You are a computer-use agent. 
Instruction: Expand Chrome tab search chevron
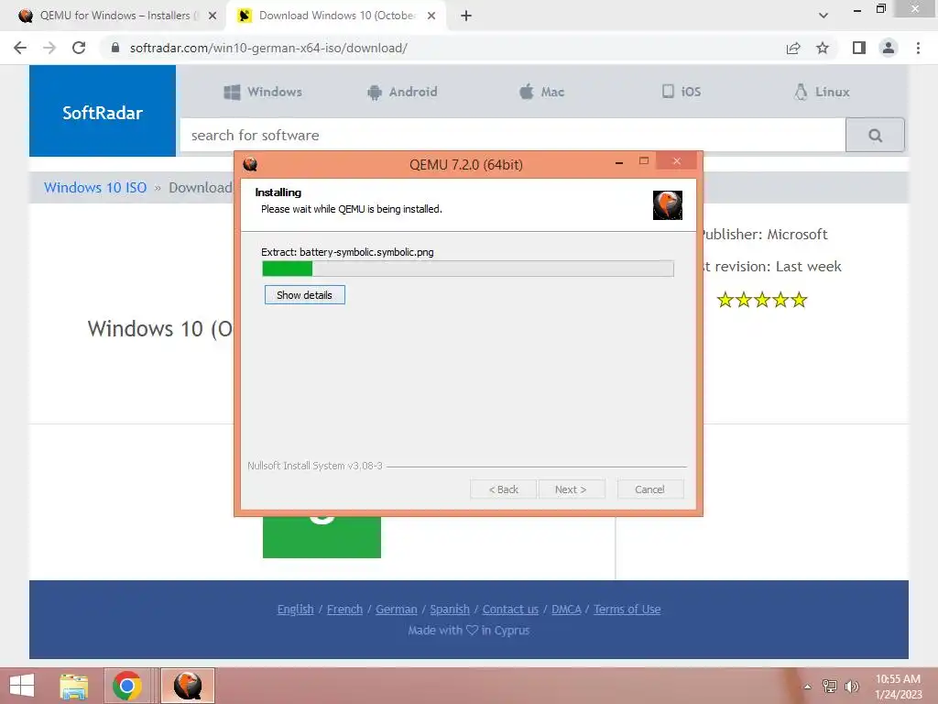(823, 16)
